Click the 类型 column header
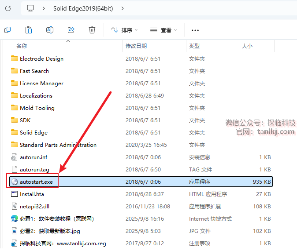Viewport: 297px width, 251px height. click(194, 46)
